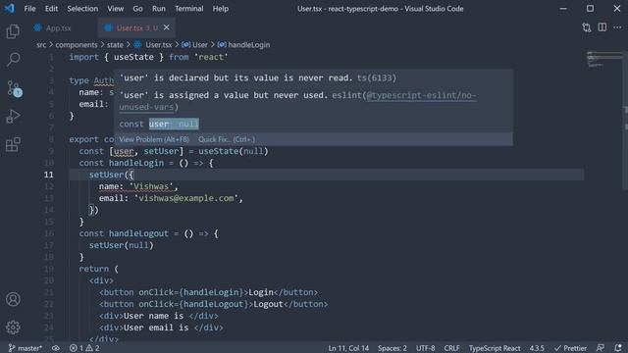Close the User.tsx tab
This screenshot has height=353, width=628.
coord(167,27)
